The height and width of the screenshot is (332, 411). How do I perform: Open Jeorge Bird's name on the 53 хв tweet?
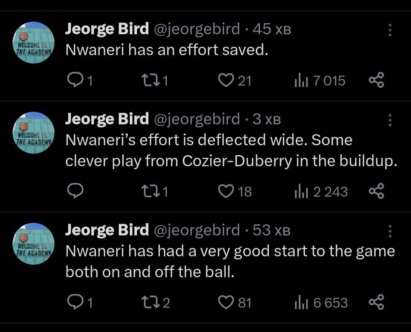tap(107, 230)
